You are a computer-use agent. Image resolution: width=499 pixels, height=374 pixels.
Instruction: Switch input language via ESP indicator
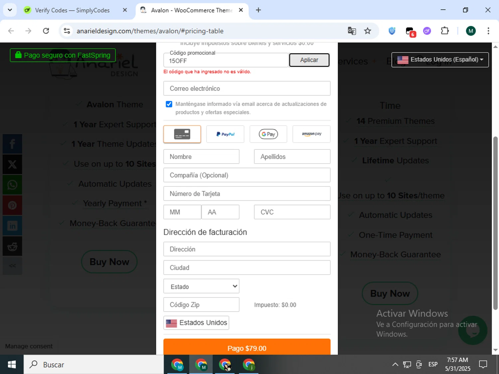(x=433, y=364)
